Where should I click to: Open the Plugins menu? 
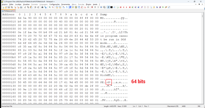coord(89,4)
